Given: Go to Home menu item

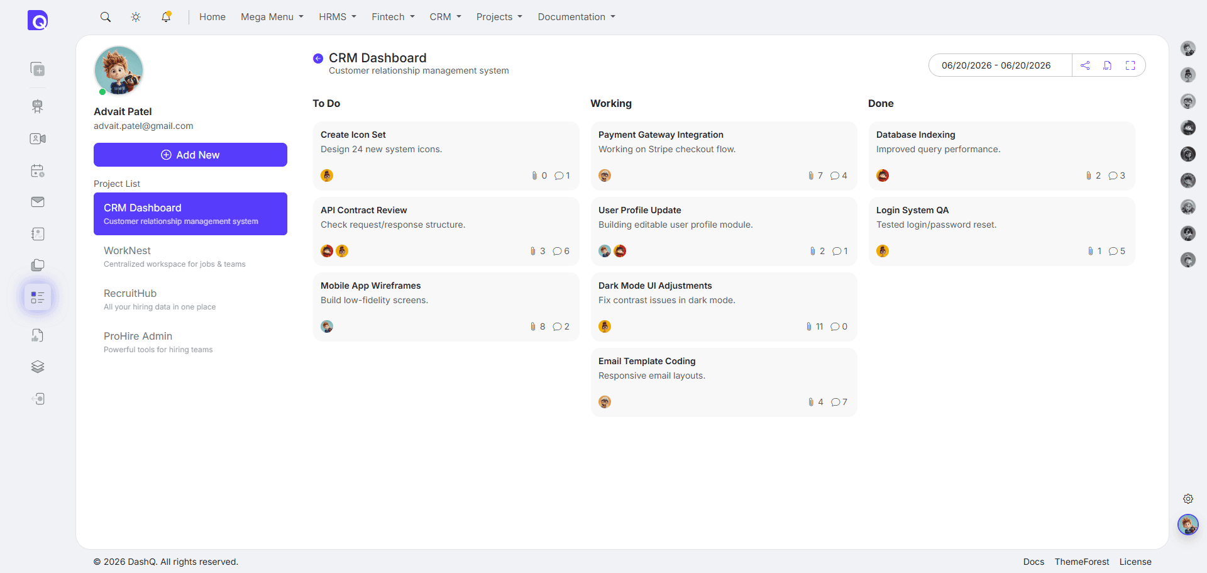Looking at the screenshot, I should click(x=212, y=17).
